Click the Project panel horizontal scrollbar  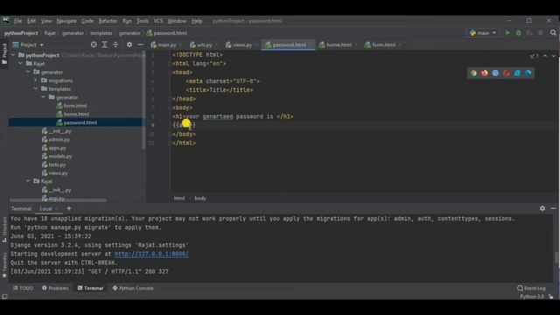59,200
